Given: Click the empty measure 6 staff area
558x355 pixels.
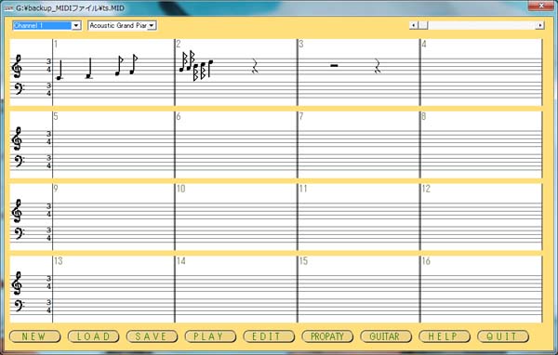Looking at the screenshot, I should 236,145.
